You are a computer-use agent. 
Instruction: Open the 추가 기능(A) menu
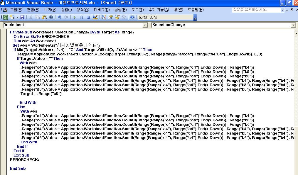pyautogui.click(x=159, y=10)
